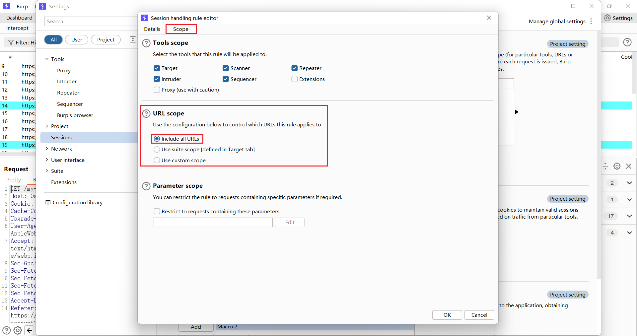Image resolution: width=637 pixels, height=336 pixels.
Task: Expand the inspector section showing 4
Action: [629, 233]
